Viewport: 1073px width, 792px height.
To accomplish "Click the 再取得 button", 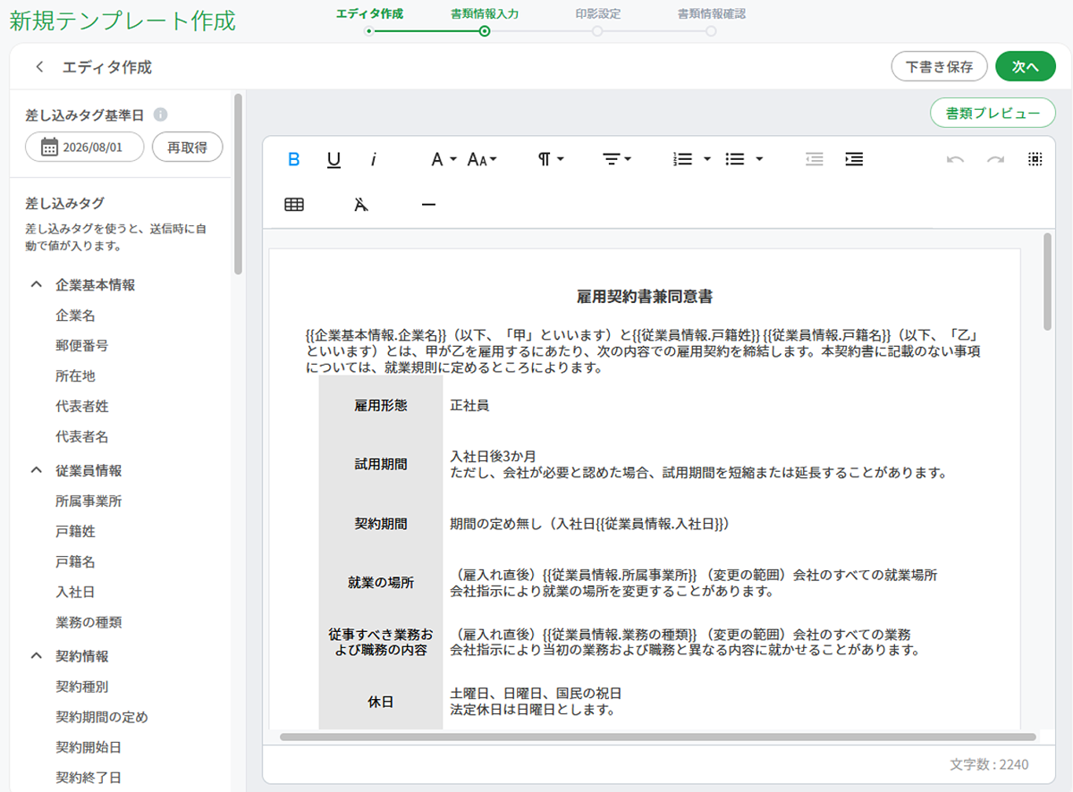I will coord(187,147).
